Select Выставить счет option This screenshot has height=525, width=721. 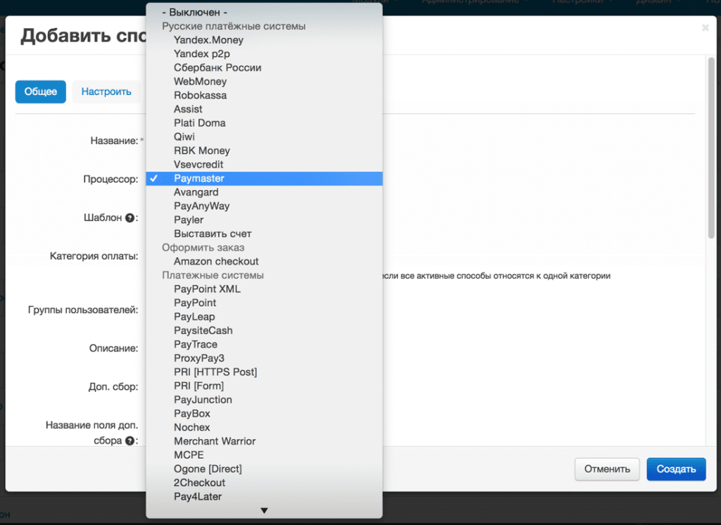coord(213,234)
